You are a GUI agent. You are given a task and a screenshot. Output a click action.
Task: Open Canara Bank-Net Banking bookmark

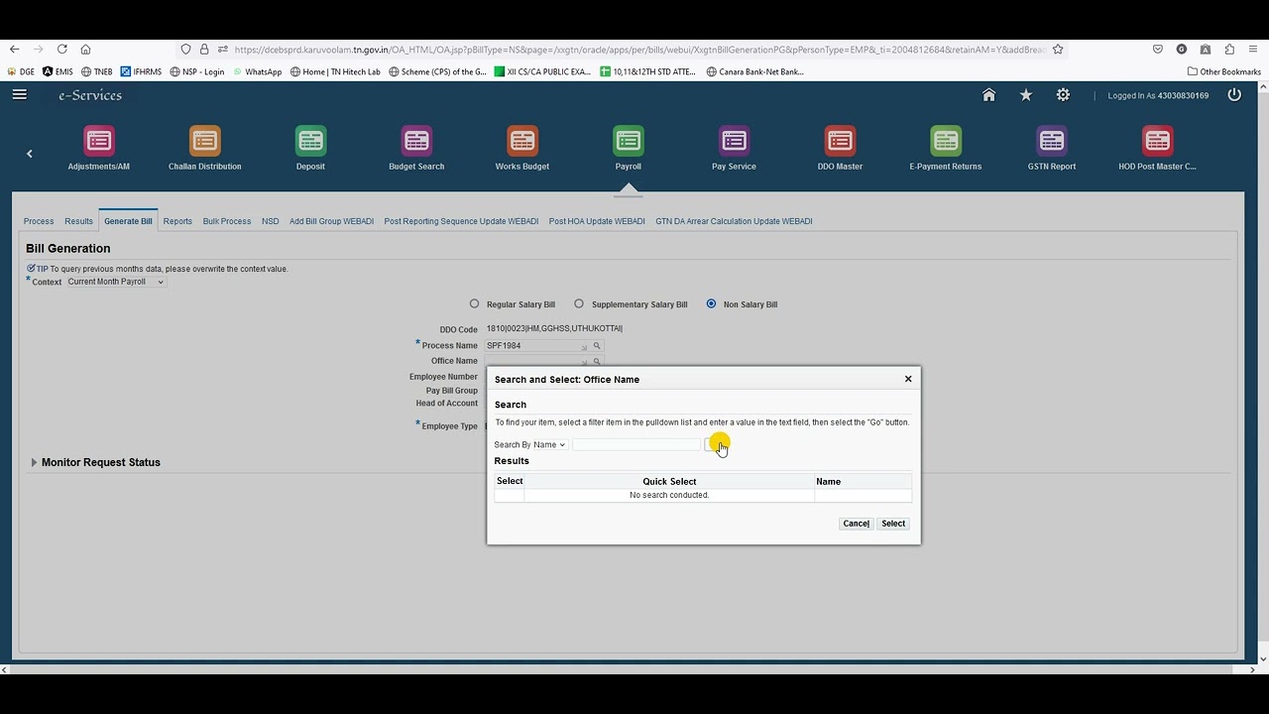coord(754,71)
